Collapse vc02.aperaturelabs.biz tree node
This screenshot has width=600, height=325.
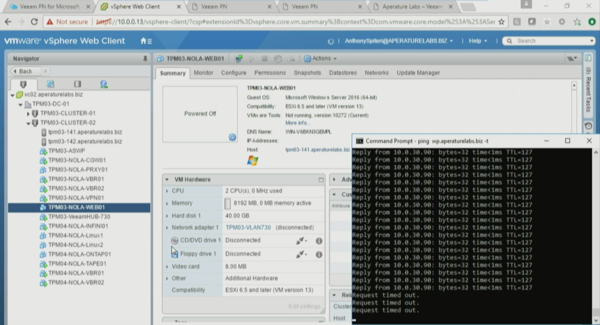click(x=12, y=95)
